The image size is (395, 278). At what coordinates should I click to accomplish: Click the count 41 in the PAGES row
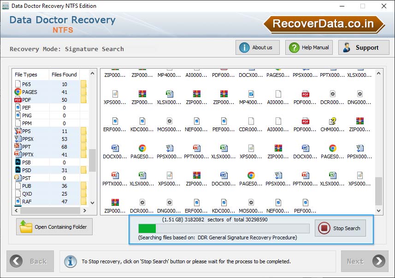point(65,92)
